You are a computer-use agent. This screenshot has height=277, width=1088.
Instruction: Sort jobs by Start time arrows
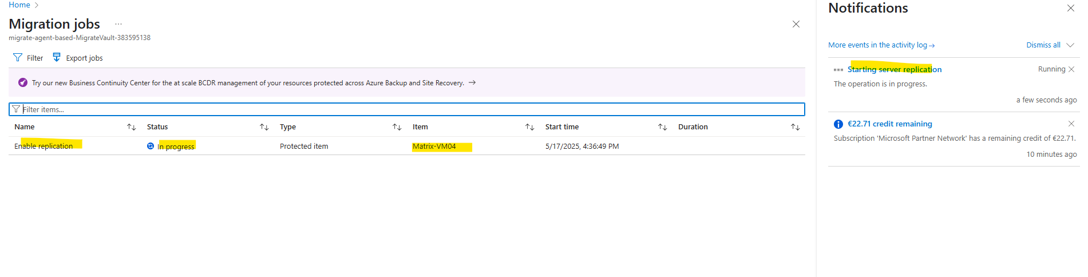click(x=662, y=127)
